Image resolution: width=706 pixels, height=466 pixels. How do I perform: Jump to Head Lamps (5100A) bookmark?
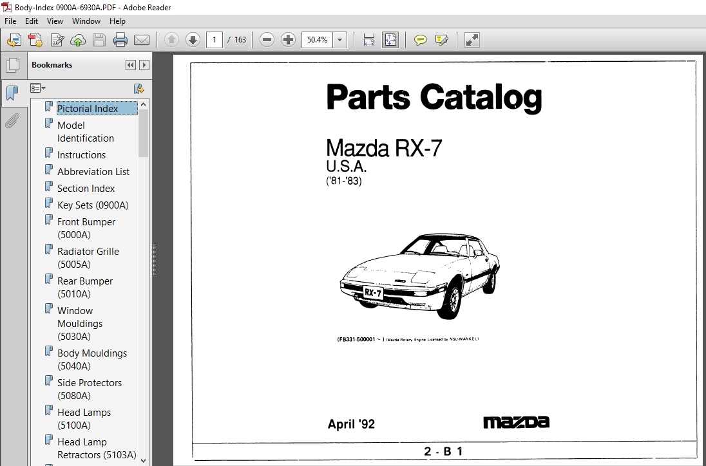[x=84, y=419]
